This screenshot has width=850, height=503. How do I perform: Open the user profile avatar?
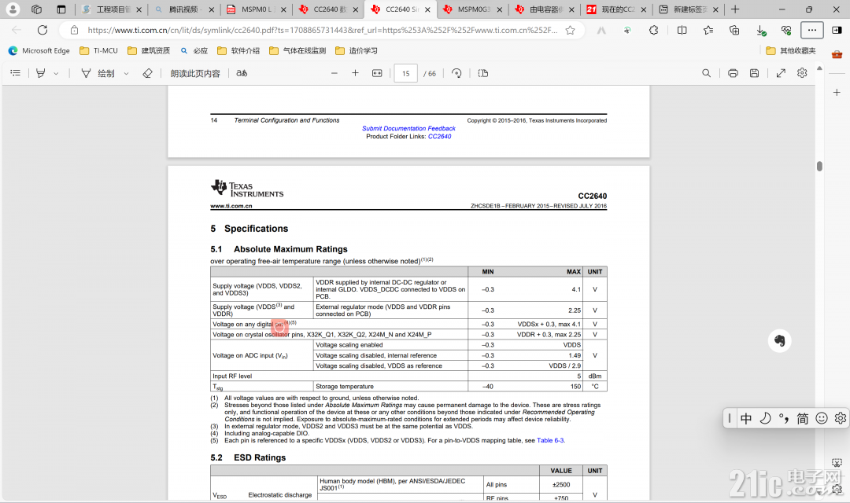13,9
